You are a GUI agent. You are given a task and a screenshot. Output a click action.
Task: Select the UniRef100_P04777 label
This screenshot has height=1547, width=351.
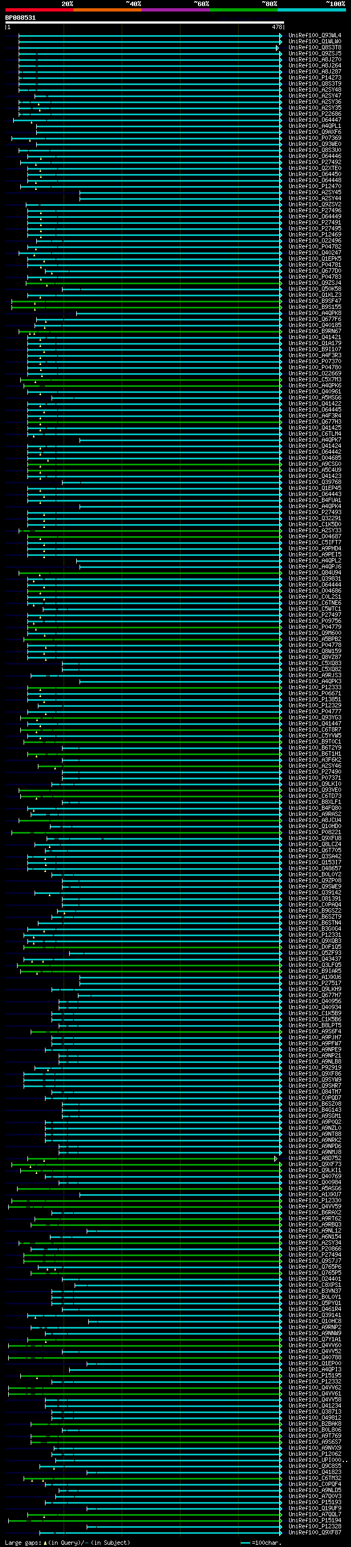tap(315, 711)
